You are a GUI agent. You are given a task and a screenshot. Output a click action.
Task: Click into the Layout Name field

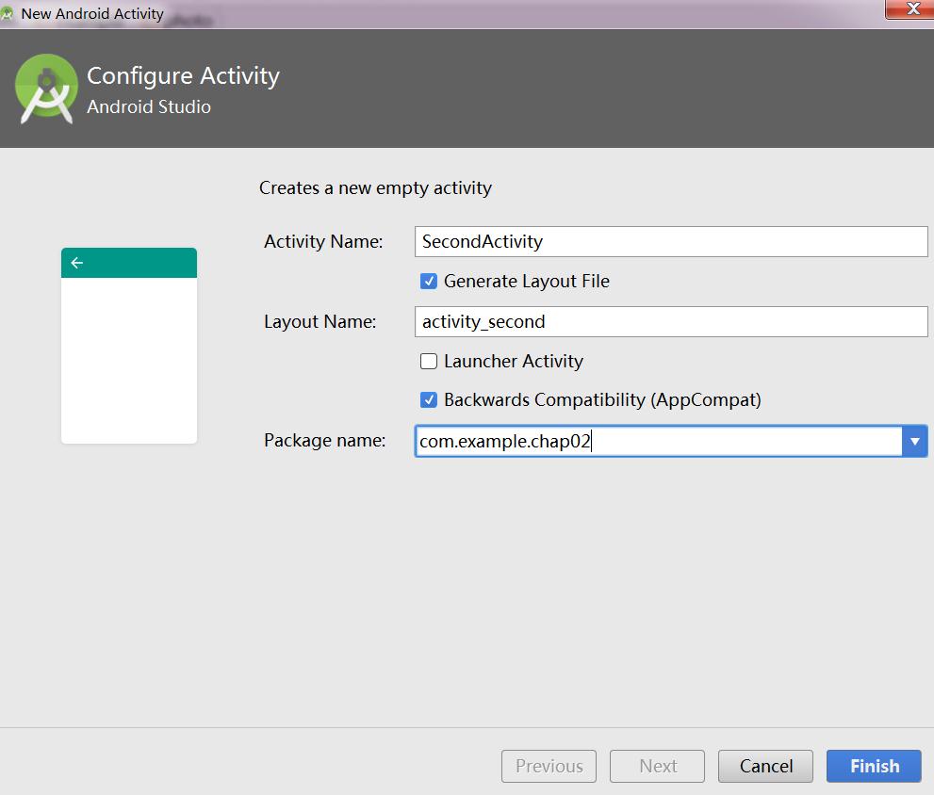[670, 321]
